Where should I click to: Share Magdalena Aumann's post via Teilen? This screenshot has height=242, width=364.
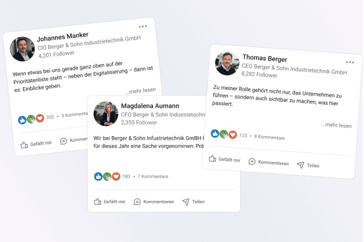pos(193,201)
